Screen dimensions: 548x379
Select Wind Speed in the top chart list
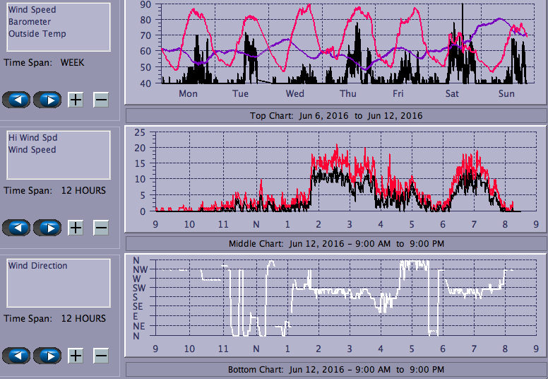click(x=32, y=10)
